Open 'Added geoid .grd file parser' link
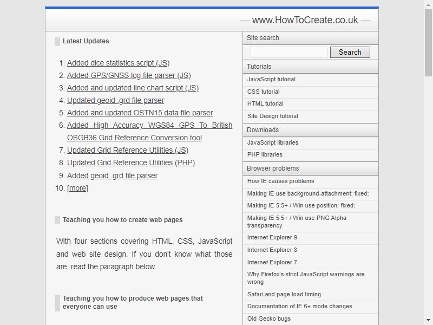 point(113,175)
